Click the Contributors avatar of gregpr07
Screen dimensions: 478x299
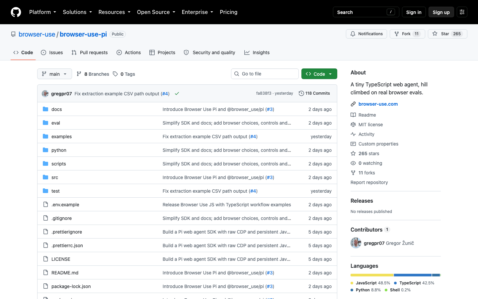pos(356,243)
